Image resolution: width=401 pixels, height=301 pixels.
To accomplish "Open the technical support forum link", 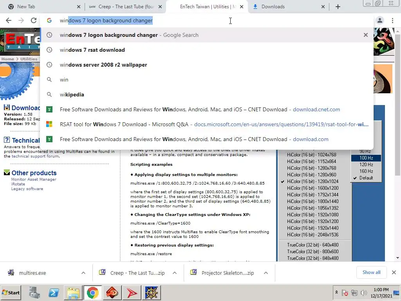I will (35, 156).
